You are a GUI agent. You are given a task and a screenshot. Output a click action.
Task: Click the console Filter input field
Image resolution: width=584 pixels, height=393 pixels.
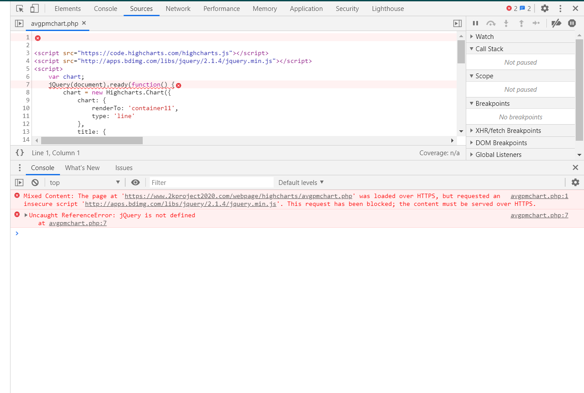211,183
